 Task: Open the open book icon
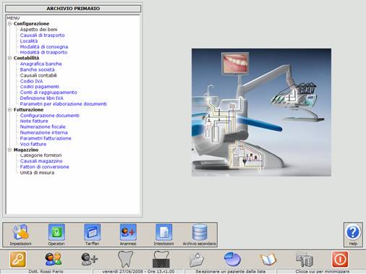[x=268, y=260]
